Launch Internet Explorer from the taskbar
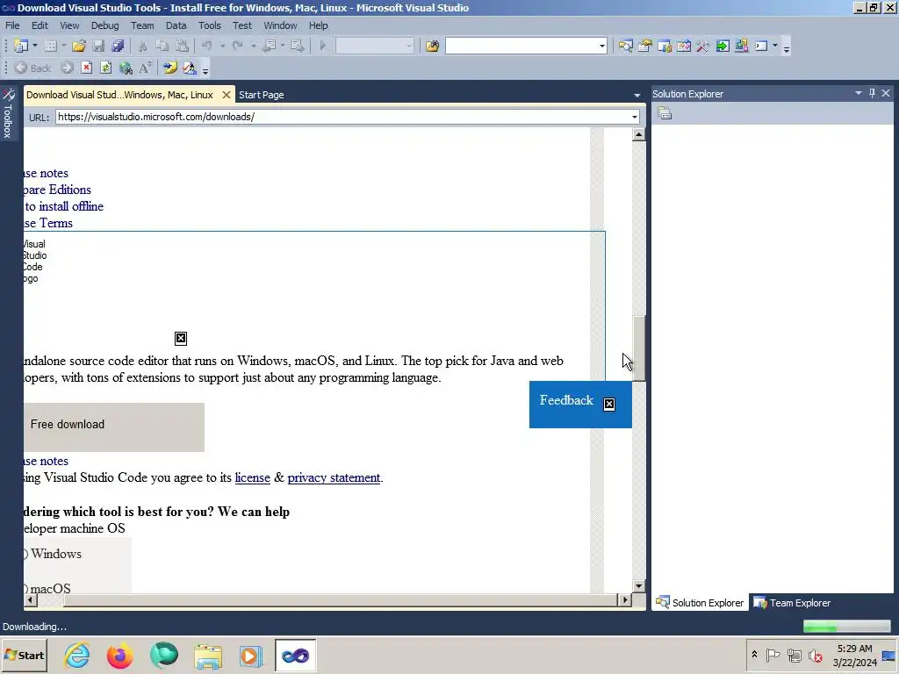Viewport: 899px width, 674px height. tap(77, 655)
